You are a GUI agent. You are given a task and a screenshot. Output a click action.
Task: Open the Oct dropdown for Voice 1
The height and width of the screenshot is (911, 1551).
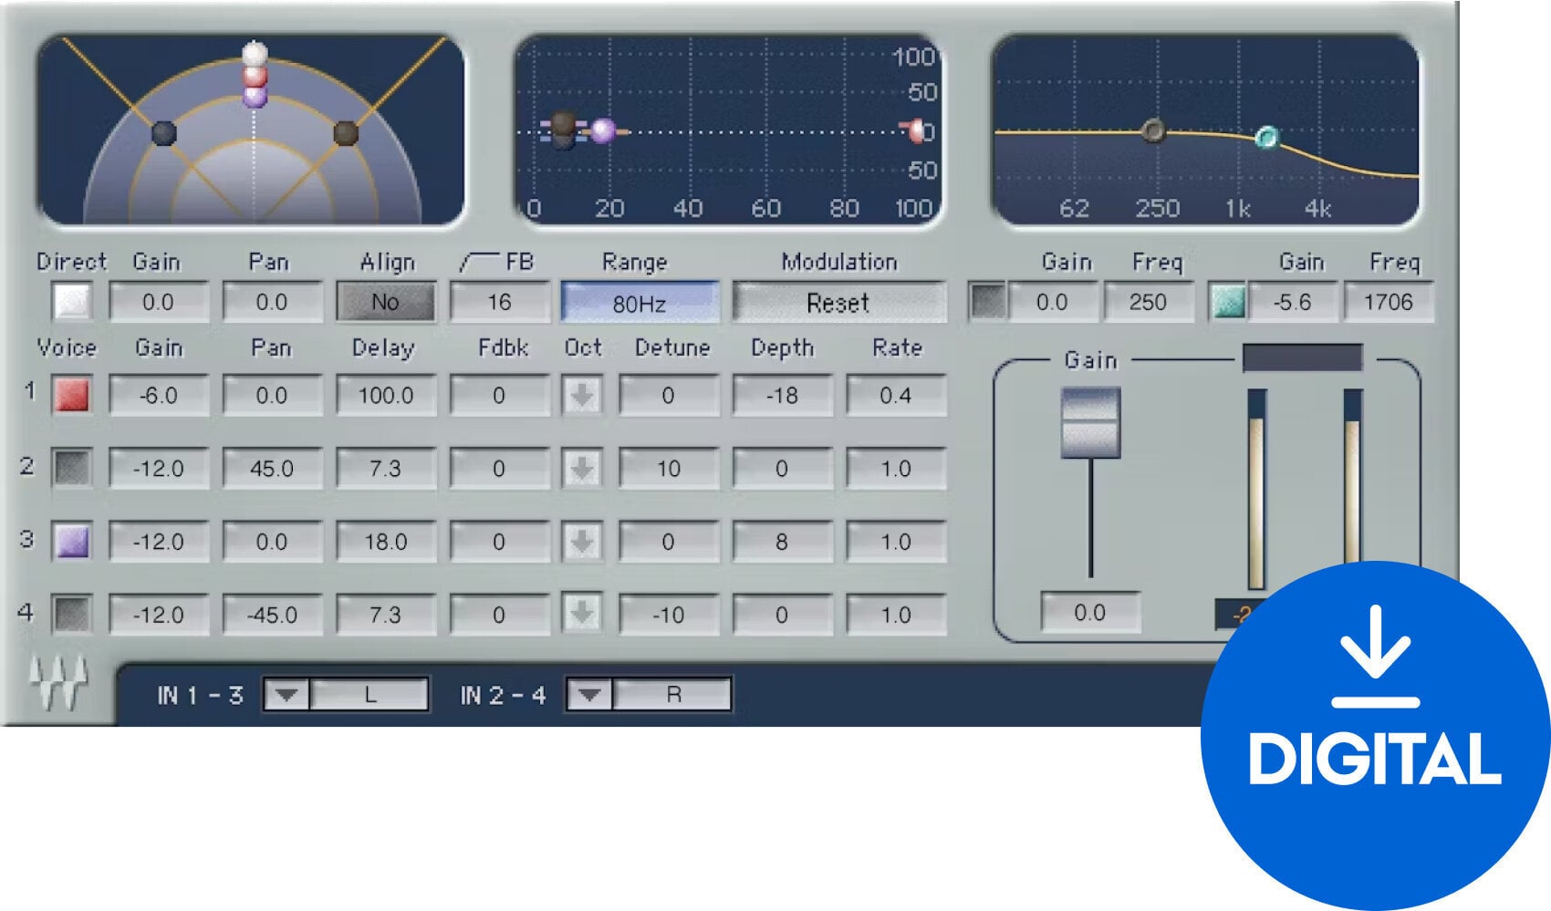coord(582,396)
